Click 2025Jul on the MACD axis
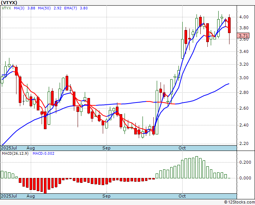This screenshot has width=255, height=205. tap(9, 196)
